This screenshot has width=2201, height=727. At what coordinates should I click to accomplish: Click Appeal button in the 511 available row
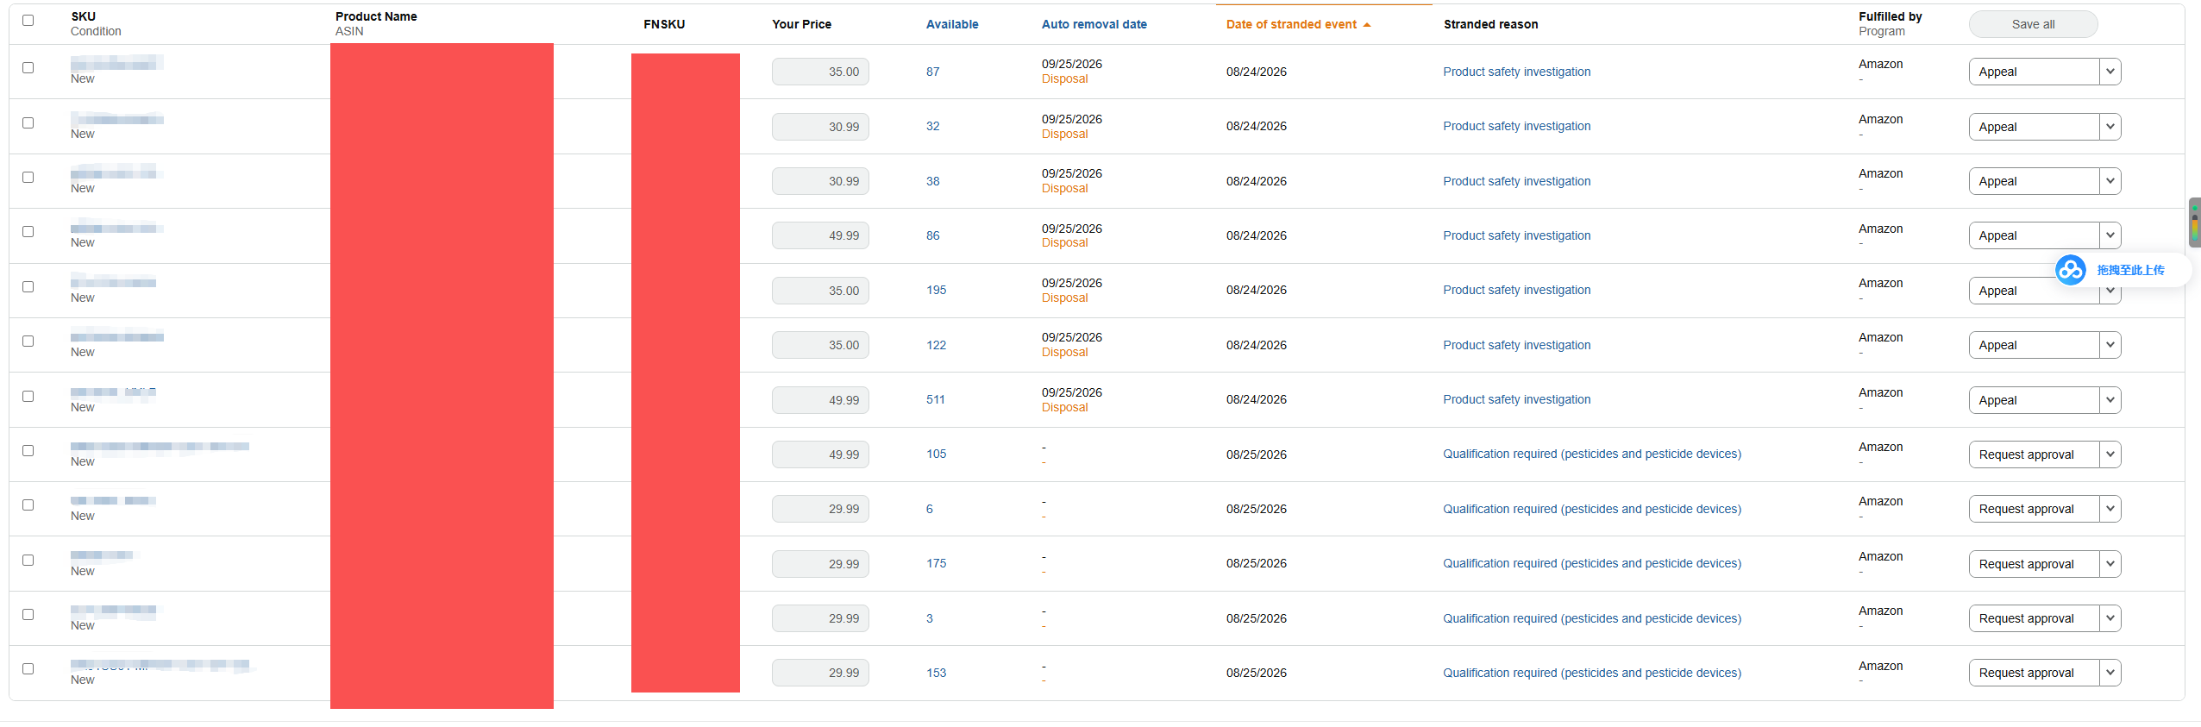pos(2034,400)
